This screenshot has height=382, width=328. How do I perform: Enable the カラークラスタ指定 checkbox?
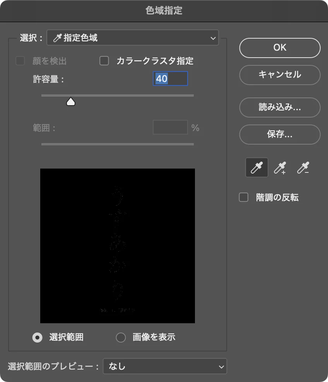pos(104,61)
